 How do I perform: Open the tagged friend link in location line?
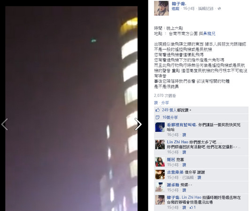209,34
